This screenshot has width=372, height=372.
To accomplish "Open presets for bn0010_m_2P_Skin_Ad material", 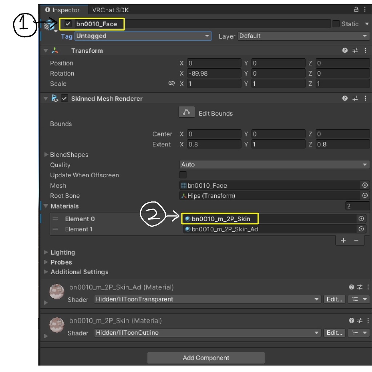I will click(x=360, y=287).
